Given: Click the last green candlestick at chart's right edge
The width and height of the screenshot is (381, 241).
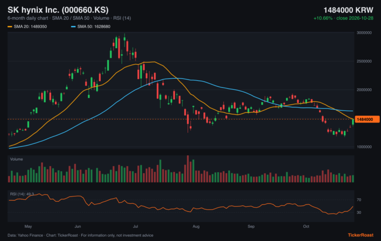Looking at the screenshot, I should (x=353, y=122).
